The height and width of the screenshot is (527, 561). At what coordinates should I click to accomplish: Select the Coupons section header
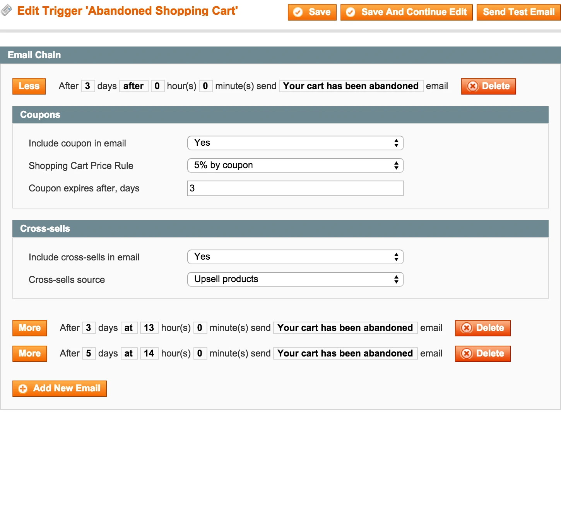coord(40,115)
